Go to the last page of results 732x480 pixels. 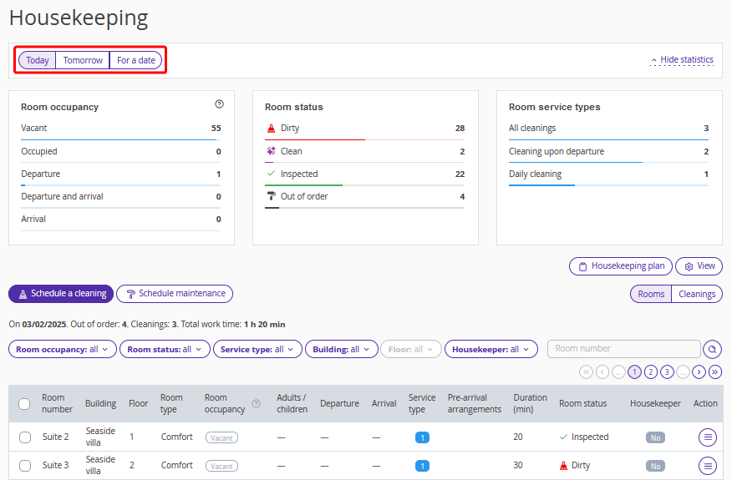pos(714,372)
